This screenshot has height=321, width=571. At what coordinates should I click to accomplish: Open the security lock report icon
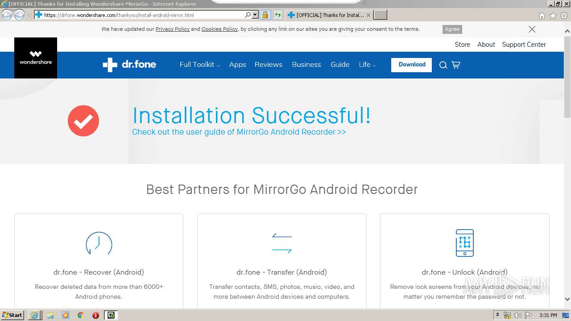point(265,15)
